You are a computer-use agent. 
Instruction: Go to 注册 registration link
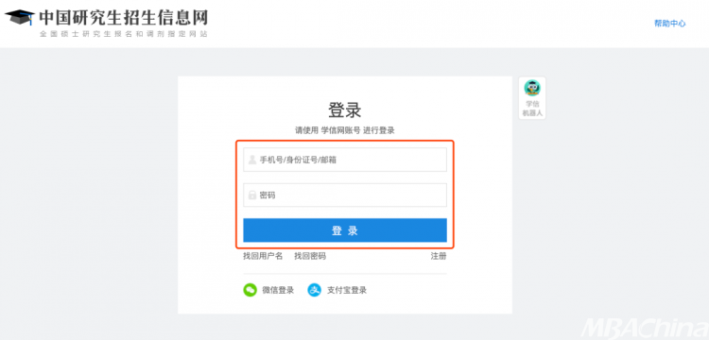(x=439, y=256)
